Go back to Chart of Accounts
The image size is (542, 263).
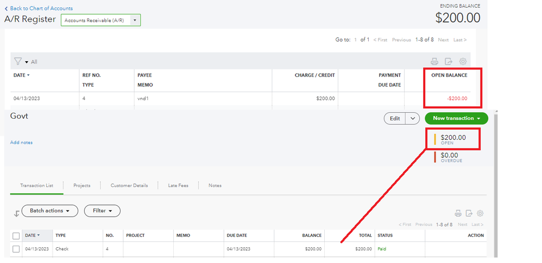(x=39, y=8)
